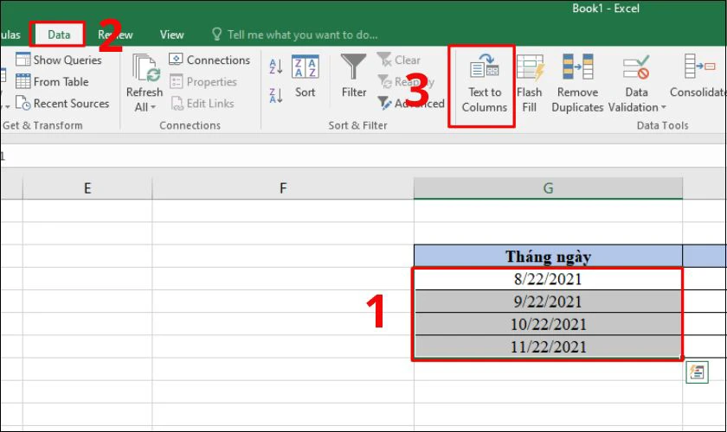727x432 pixels.
Task: Open Recent Sources
Action: tap(62, 104)
